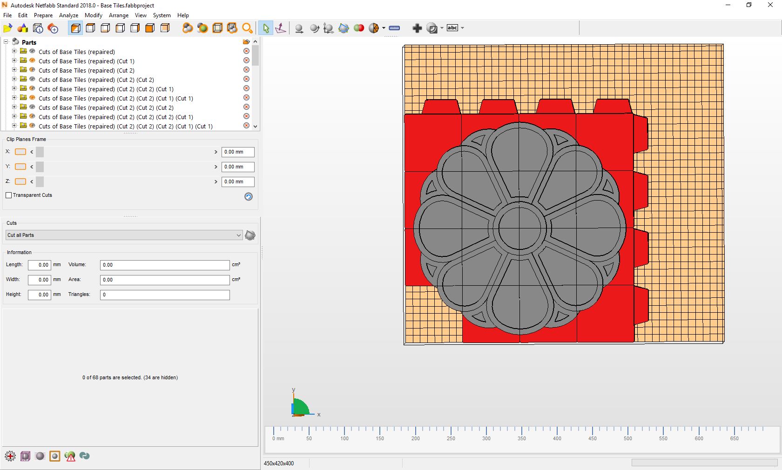
Task: Click the abc part labeling tool
Action: point(452,27)
